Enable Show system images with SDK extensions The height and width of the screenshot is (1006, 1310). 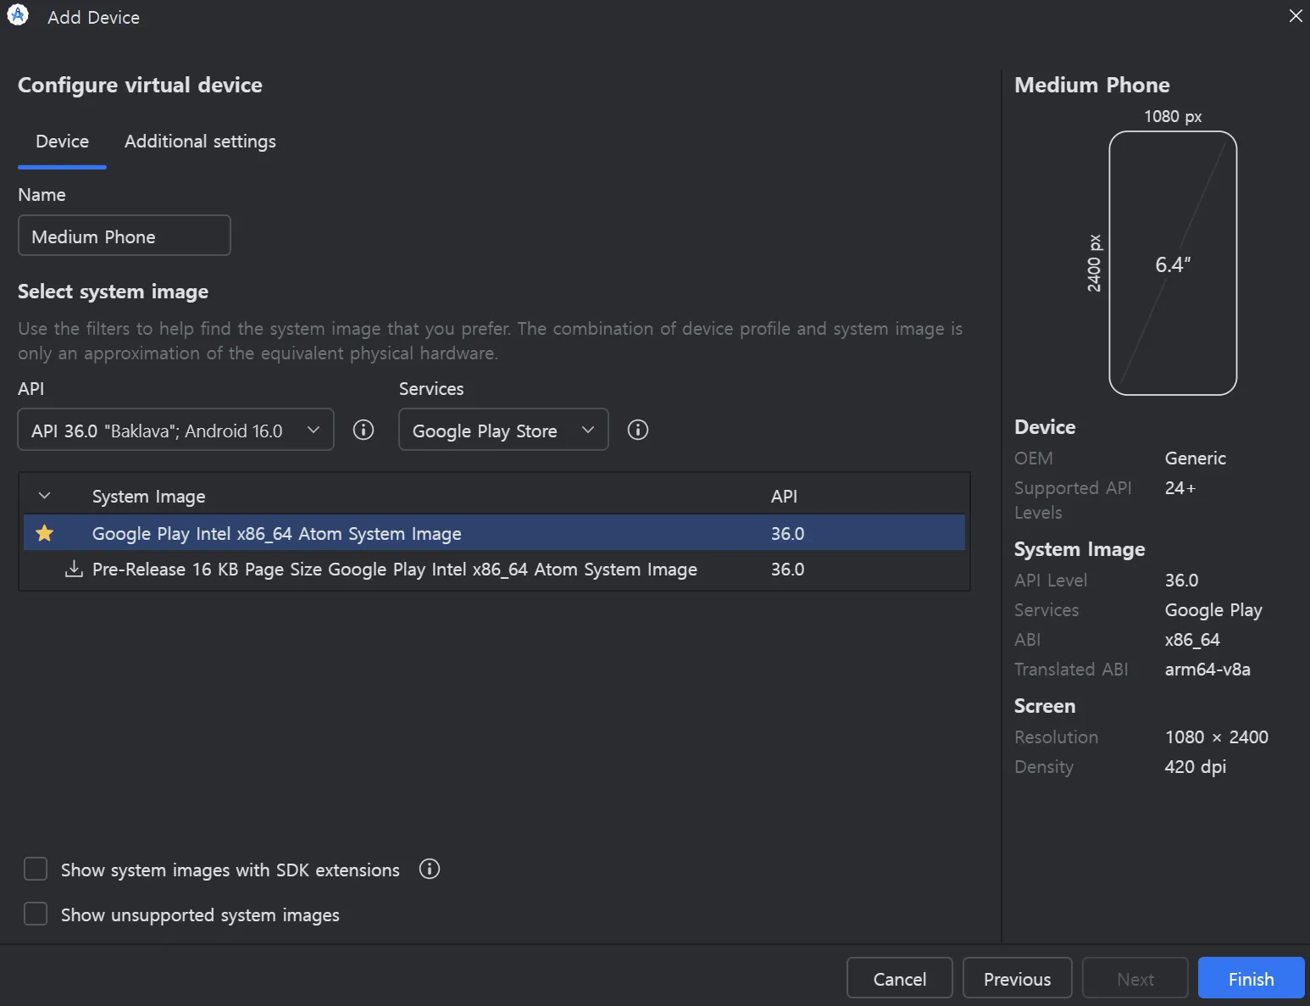[x=36, y=870]
